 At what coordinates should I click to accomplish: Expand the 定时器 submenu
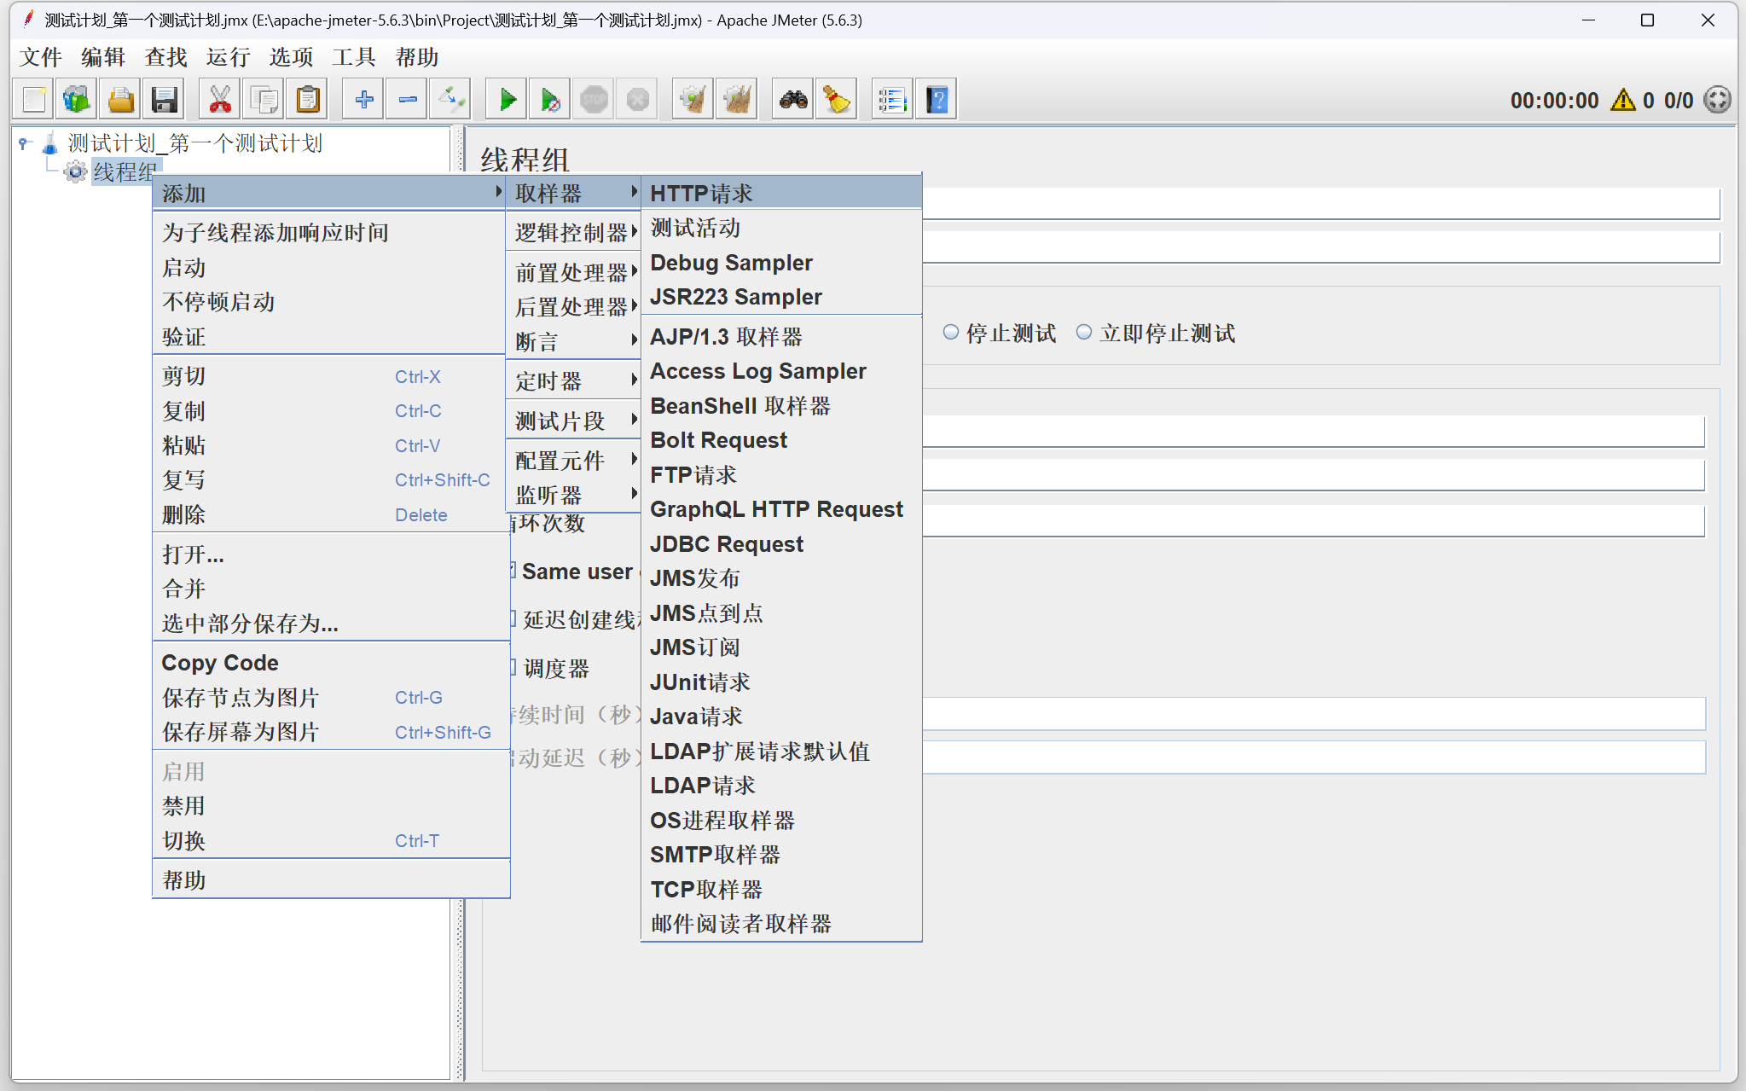pyautogui.click(x=576, y=380)
